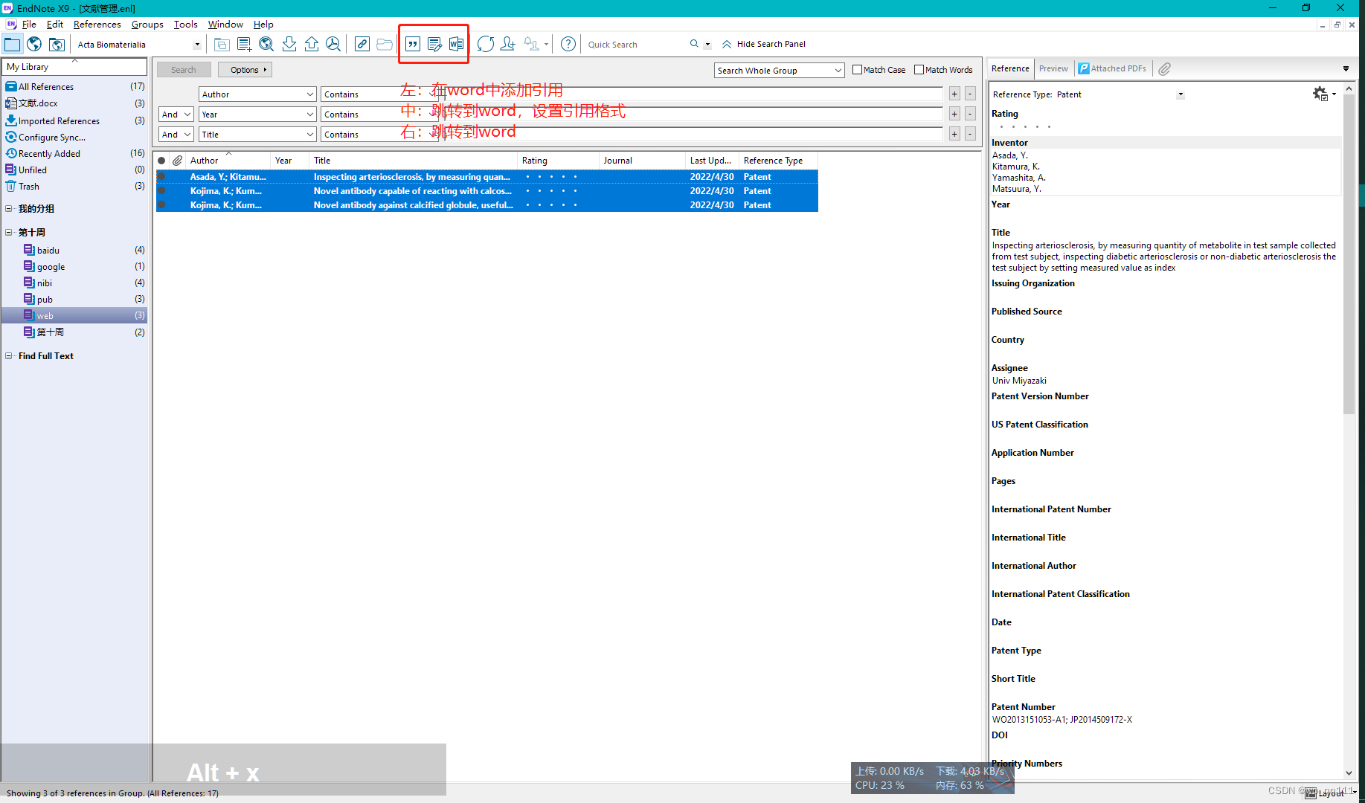Open the File menu

point(29,24)
